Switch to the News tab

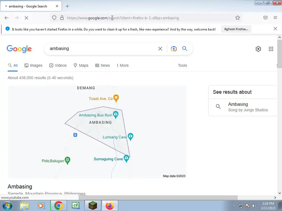click(x=102, y=65)
